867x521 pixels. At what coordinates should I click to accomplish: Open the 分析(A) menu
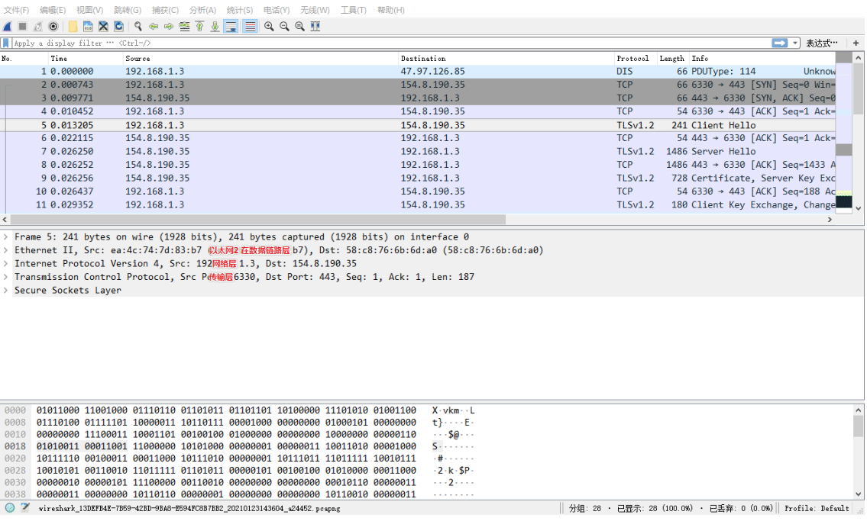[x=202, y=10]
